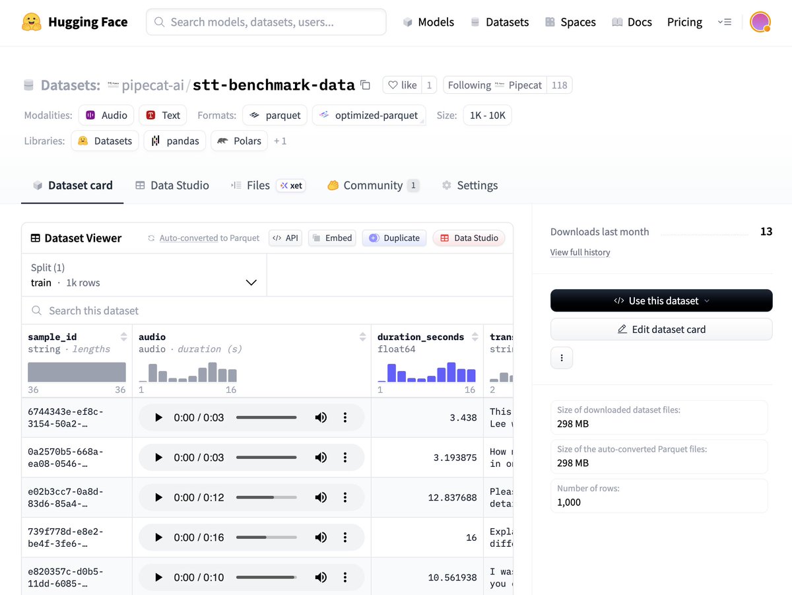Viewport: 792px width, 595px height.
Task: Sort by duration_seconds column arrows
Action: (475, 337)
